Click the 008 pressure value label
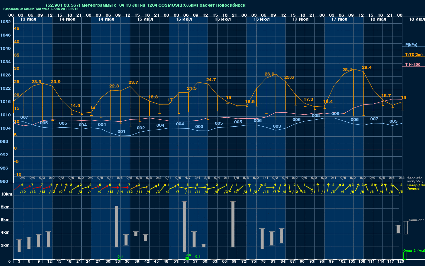425x266 pixels. pyautogui.click(x=316, y=116)
